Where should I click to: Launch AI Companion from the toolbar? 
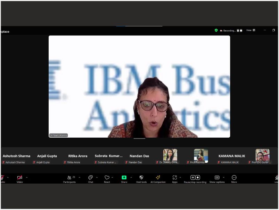point(158,178)
